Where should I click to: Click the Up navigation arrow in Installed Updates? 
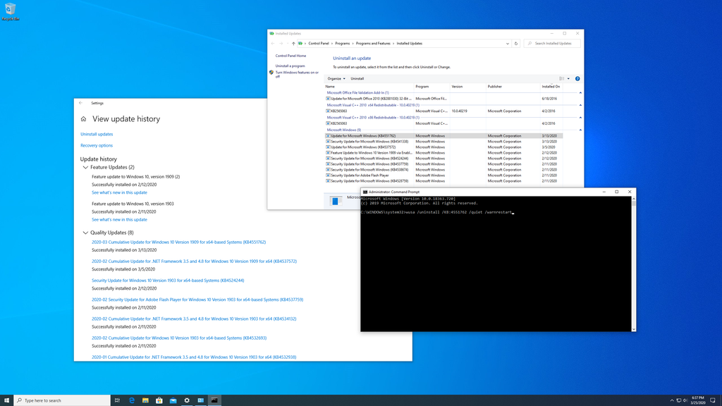(293, 43)
